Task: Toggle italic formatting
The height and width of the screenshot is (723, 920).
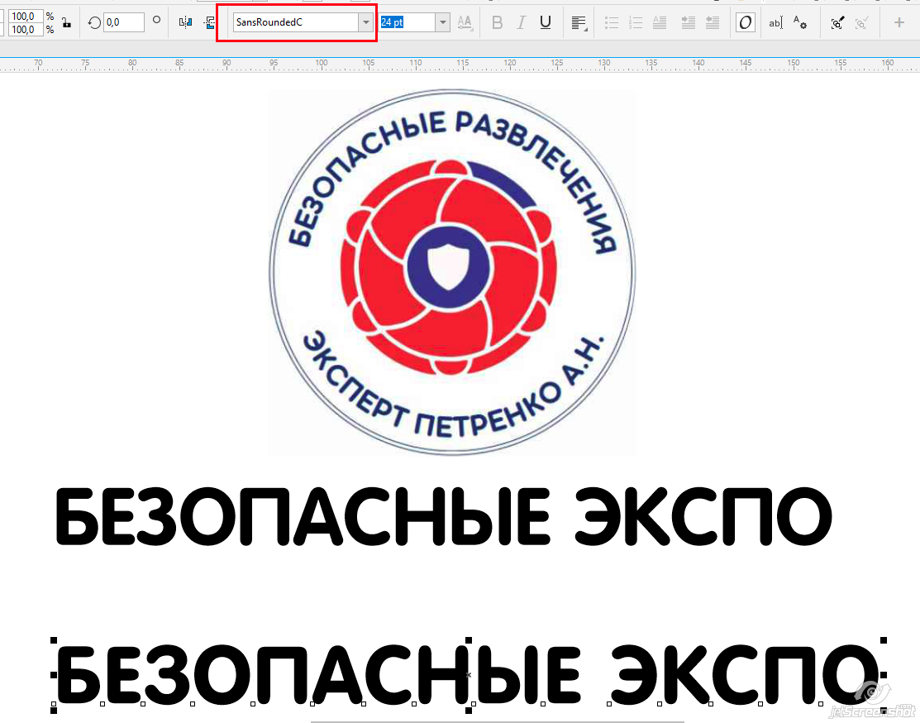Action: click(521, 22)
